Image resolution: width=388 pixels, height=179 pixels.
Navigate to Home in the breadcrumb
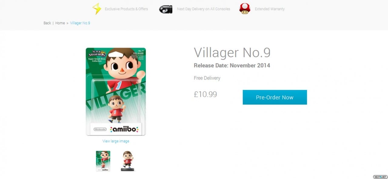pos(60,23)
